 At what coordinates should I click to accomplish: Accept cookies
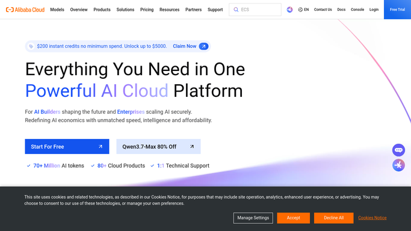click(293, 218)
